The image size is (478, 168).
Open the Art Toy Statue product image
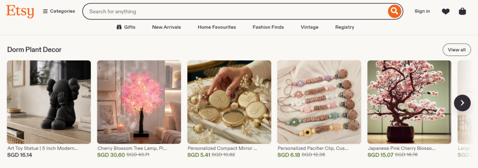(49, 102)
